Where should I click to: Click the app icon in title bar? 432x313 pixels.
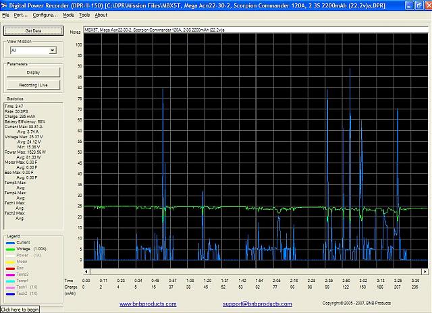pyautogui.click(x=4, y=5)
